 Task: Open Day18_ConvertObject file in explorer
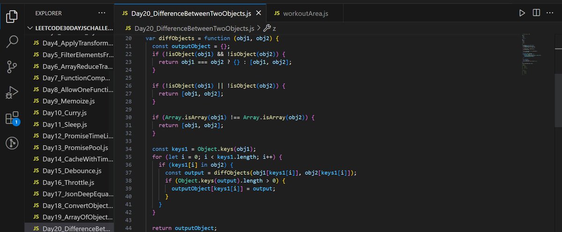point(70,205)
